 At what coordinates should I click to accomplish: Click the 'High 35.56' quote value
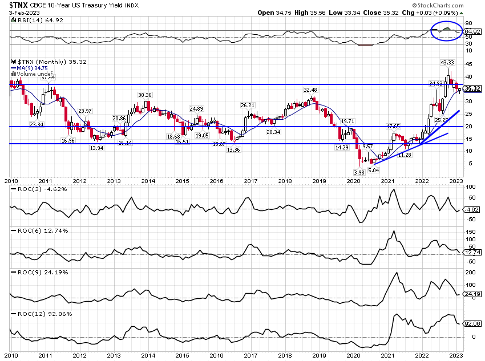point(310,13)
